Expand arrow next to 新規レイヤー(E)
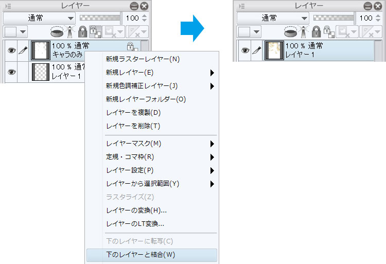The image size is (386, 264). [212, 73]
